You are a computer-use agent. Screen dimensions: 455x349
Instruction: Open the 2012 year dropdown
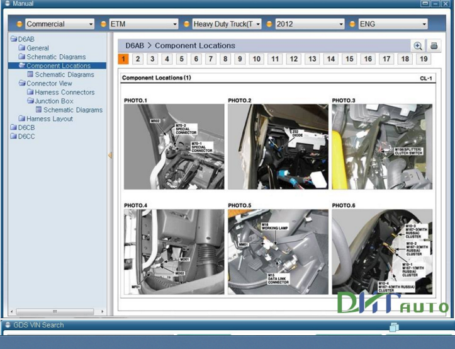coord(310,24)
